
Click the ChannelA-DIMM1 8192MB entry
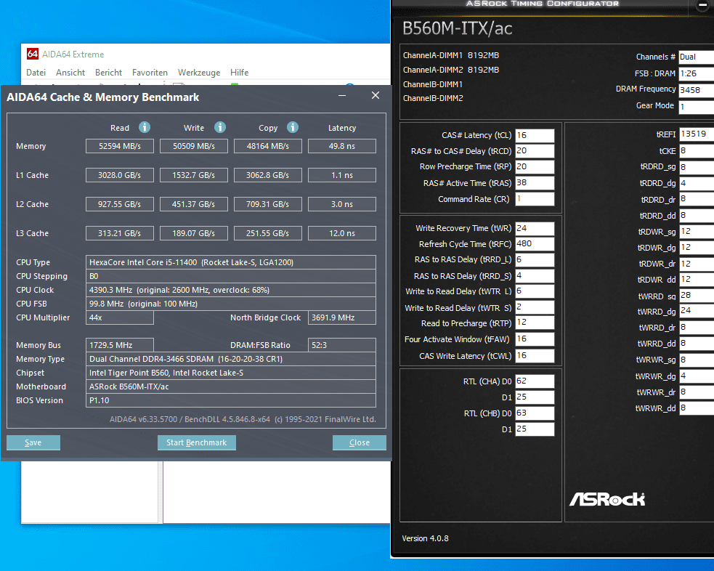pos(451,55)
